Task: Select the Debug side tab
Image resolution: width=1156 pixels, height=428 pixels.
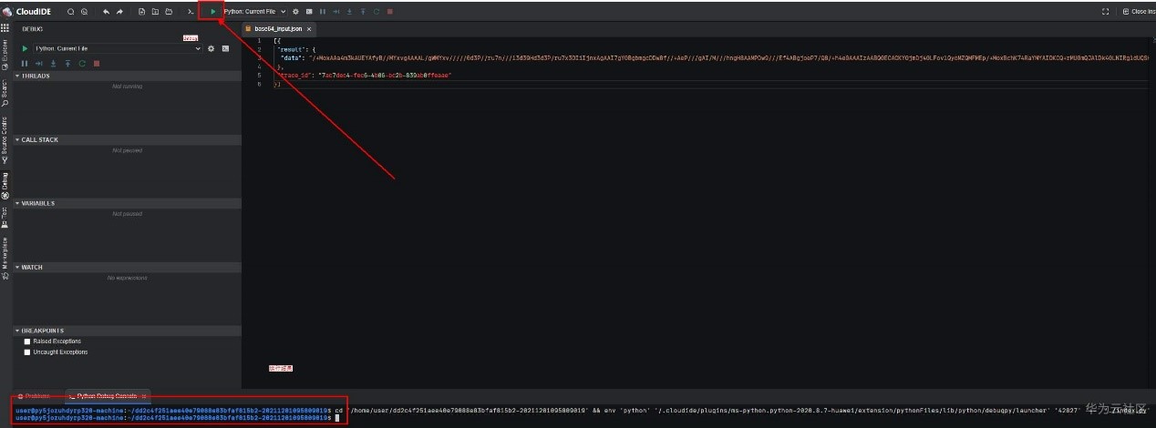Action: pos(5,186)
